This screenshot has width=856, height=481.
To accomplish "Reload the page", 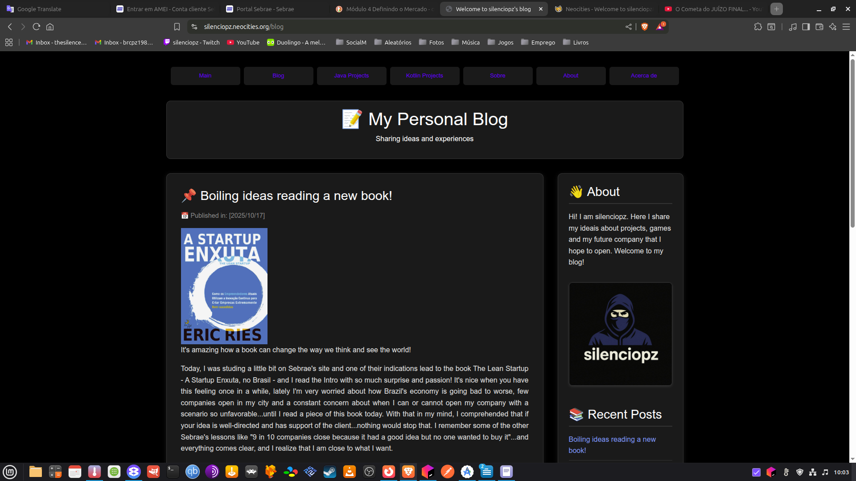I will (x=37, y=27).
